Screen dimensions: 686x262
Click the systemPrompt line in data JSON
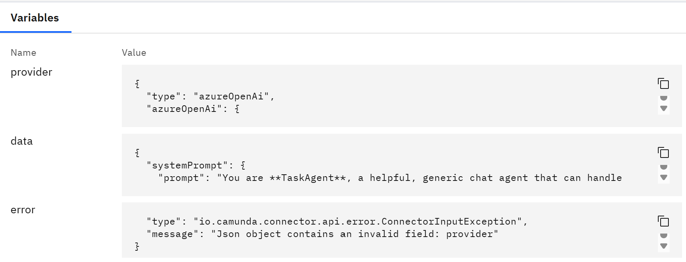point(196,165)
